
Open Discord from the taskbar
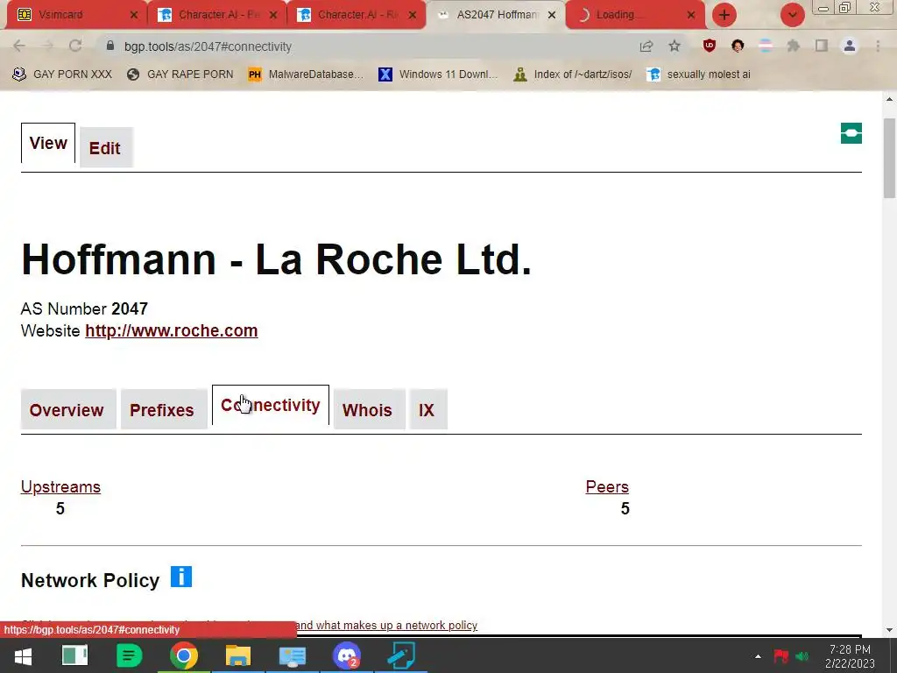[347, 655]
